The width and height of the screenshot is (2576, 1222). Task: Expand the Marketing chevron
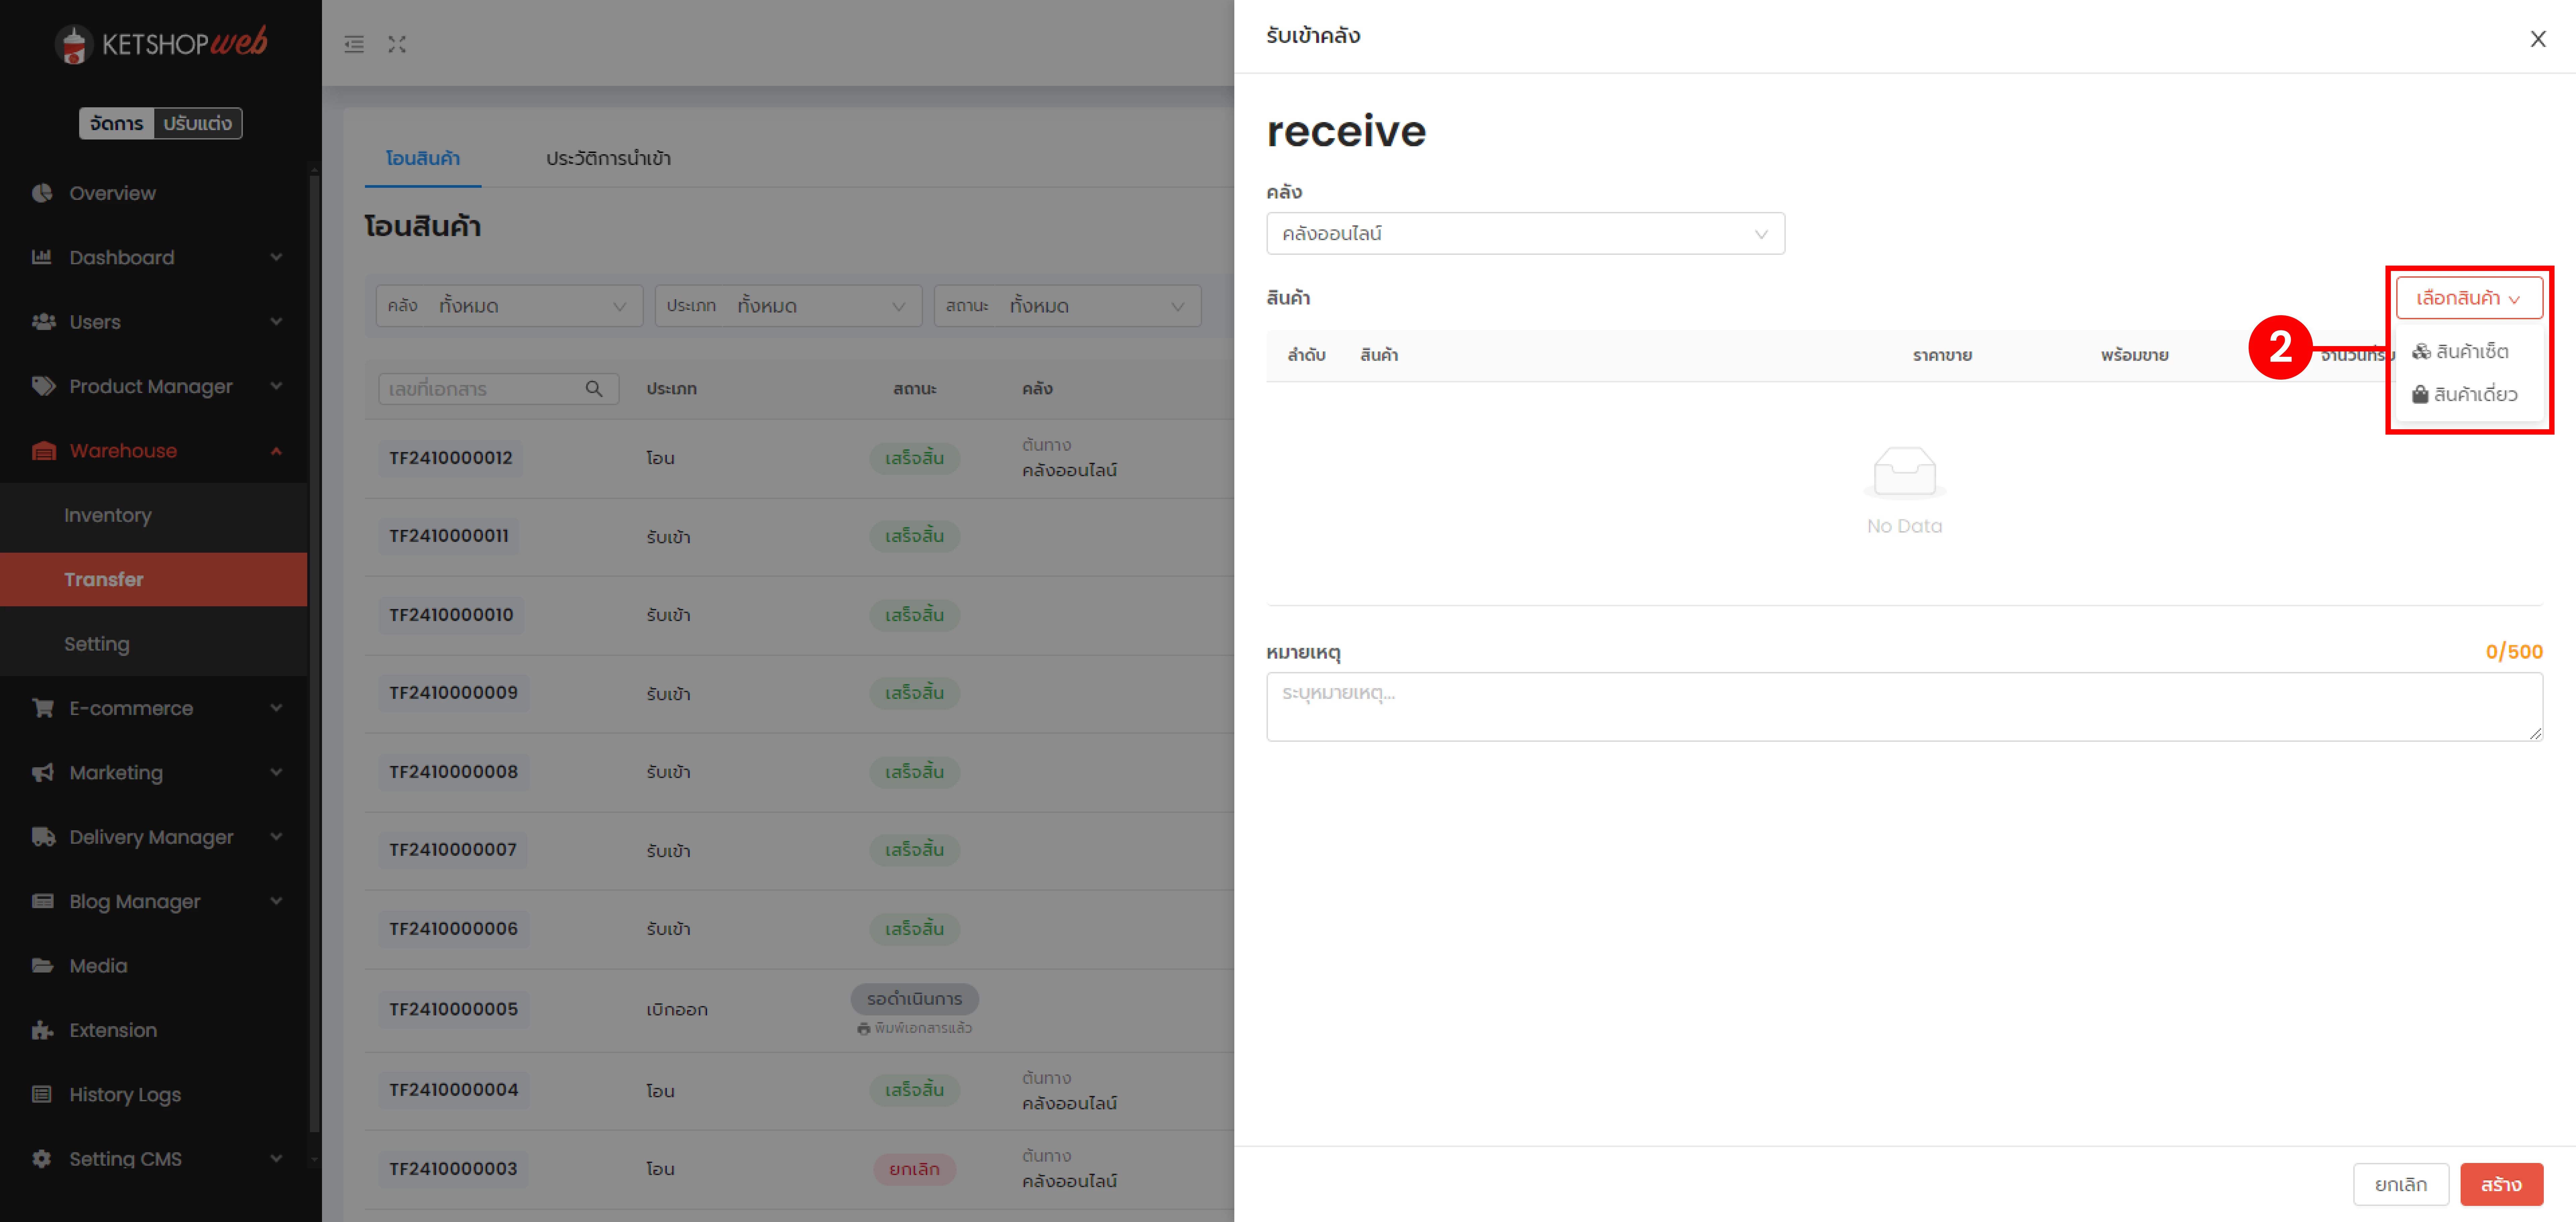276,773
